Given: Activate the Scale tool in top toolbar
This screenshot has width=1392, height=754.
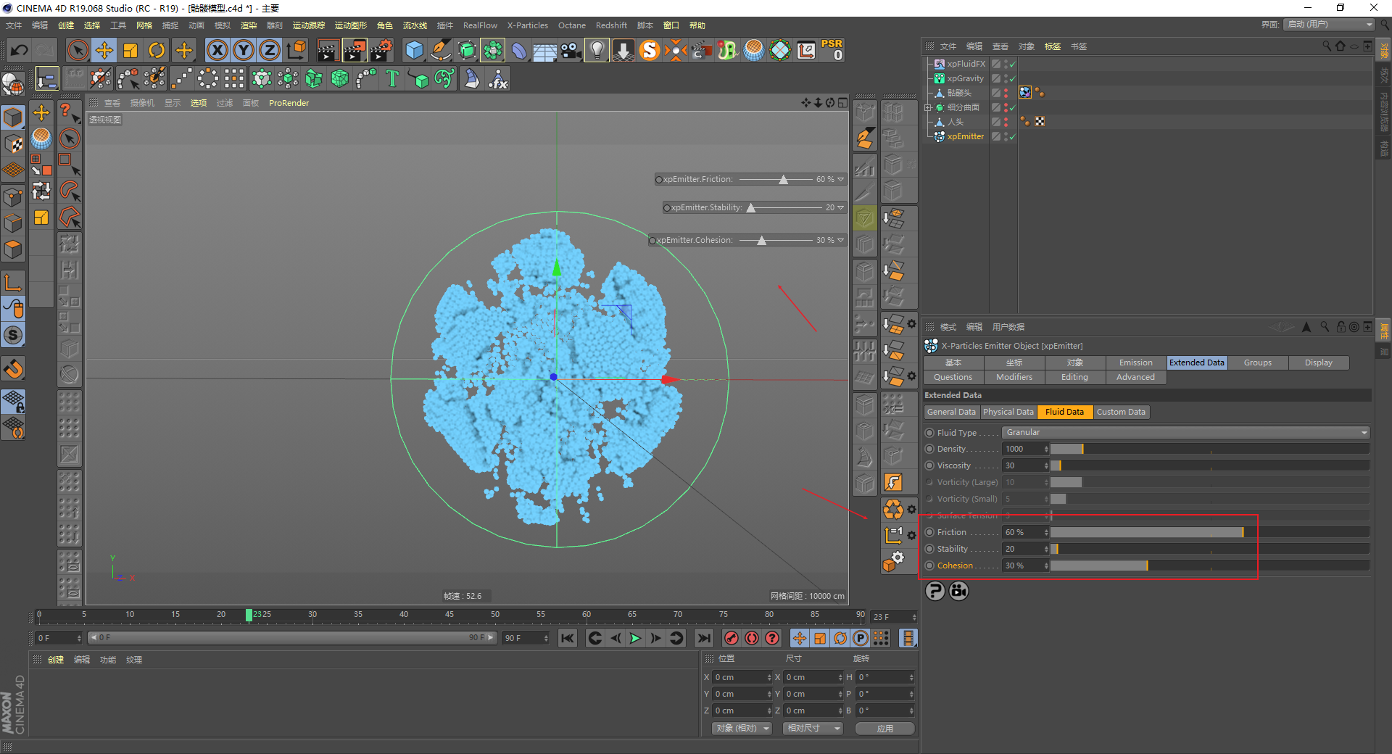Looking at the screenshot, I should click(x=130, y=50).
